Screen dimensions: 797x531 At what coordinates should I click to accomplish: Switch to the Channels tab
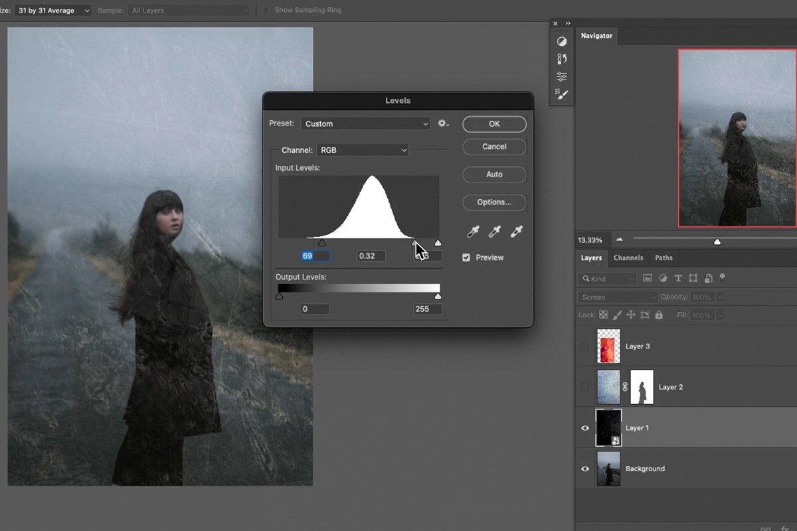click(x=628, y=258)
